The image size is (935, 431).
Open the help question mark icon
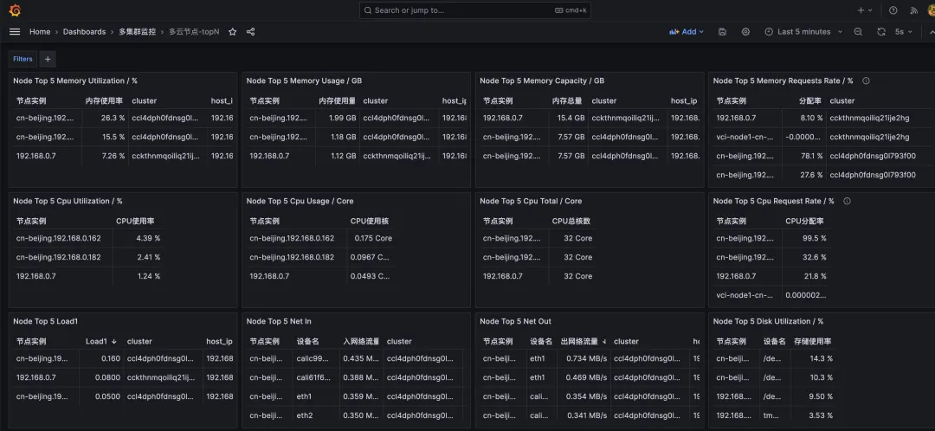(893, 10)
